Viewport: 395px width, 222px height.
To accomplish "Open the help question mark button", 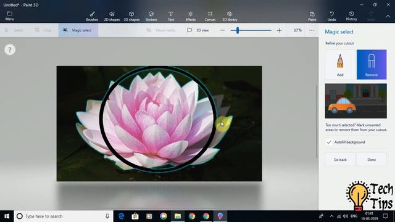I will (x=10, y=49).
